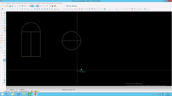Click the Print icon in the toolbar
172x96 pixels.
(x=12, y=6)
